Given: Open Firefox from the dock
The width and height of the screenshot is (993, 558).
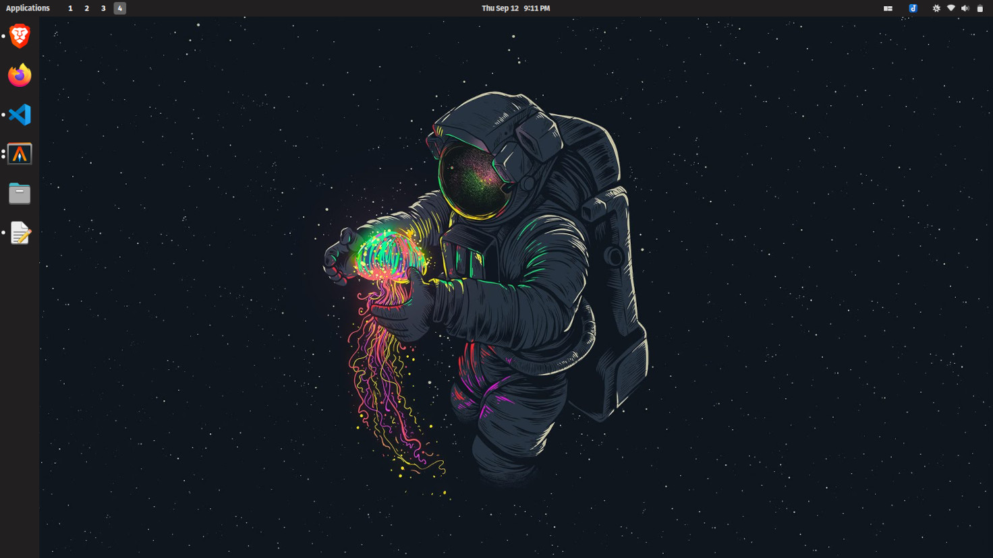Looking at the screenshot, I should point(20,75).
